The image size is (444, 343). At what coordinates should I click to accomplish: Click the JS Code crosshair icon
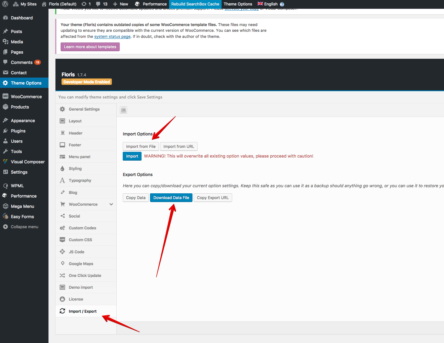[x=62, y=251]
